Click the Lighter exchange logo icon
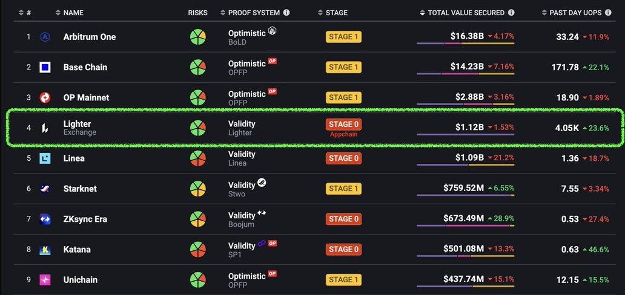 [x=45, y=128]
